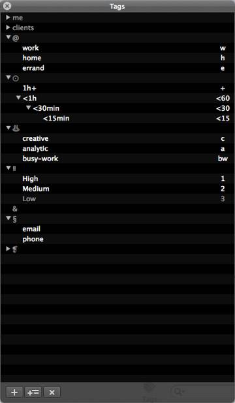The image size is (235, 403).
Task: Collapse the <30min tag
Action: [x=29, y=108]
